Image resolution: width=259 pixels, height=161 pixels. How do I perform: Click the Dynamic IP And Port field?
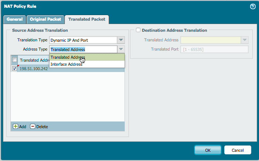point(83,40)
